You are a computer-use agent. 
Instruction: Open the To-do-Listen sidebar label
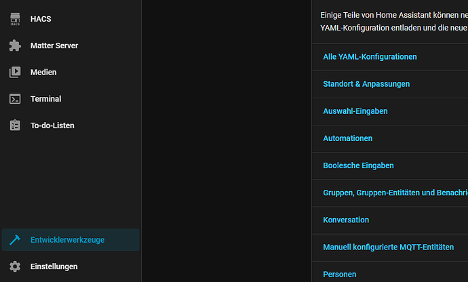(52, 125)
